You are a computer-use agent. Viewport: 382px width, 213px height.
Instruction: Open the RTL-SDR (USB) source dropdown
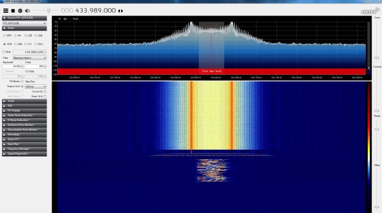[24, 23]
